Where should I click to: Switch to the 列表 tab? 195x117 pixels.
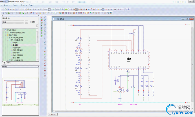pos(8,63)
